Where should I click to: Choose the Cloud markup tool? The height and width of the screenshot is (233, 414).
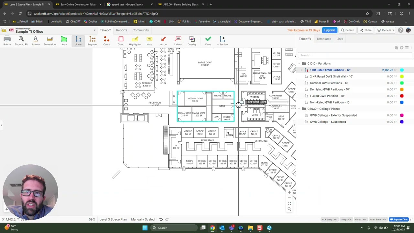[121, 41]
